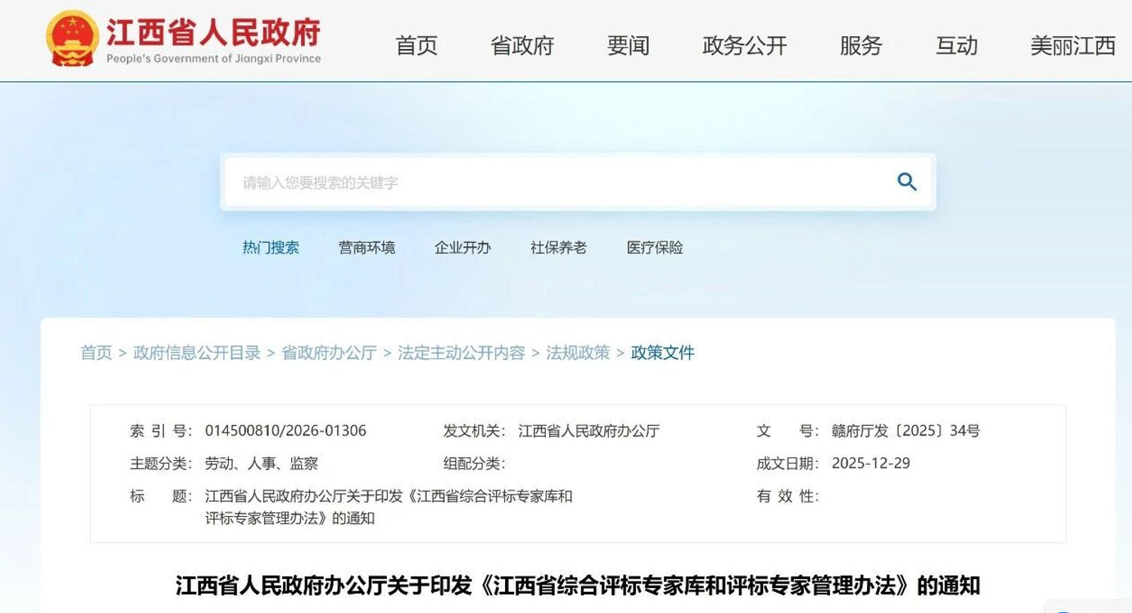Choose the 医疗保险 hot search link
The height and width of the screenshot is (613, 1132).
(x=654, y=247)
